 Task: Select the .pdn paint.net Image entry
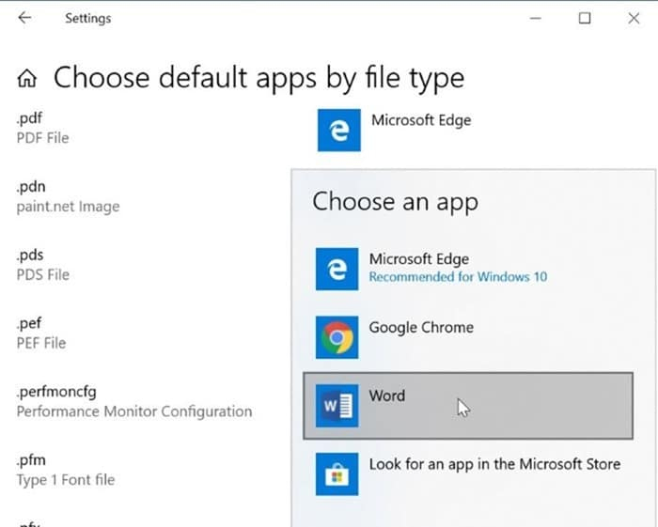(x=68, y=197)
